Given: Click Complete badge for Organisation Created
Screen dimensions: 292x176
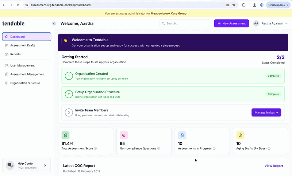Looking at the screenshot, I should (273, 76).
